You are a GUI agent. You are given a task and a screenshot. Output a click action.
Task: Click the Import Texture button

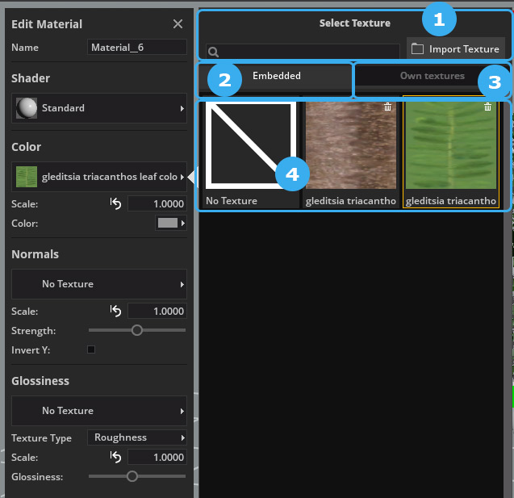point(455,49)
